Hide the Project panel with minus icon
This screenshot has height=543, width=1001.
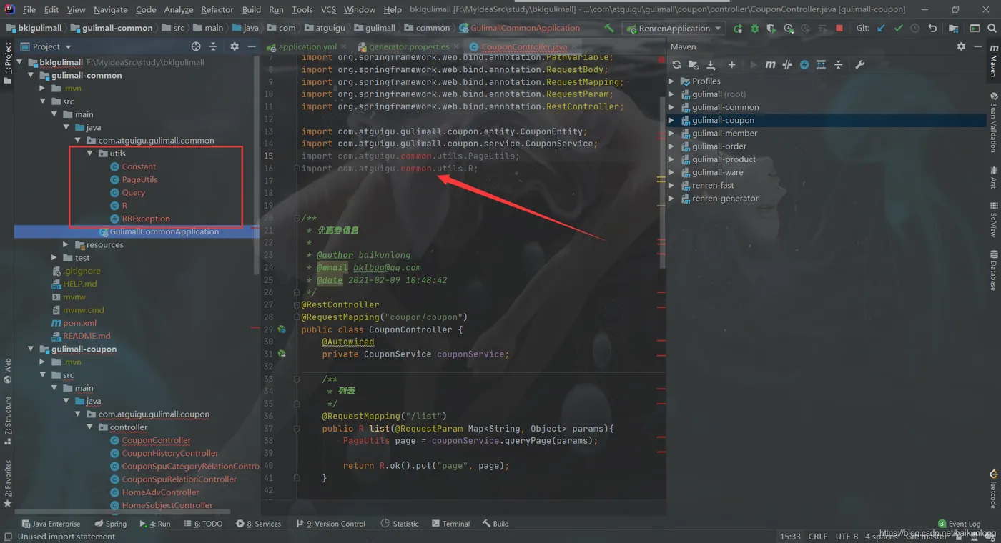coord(252,46)
